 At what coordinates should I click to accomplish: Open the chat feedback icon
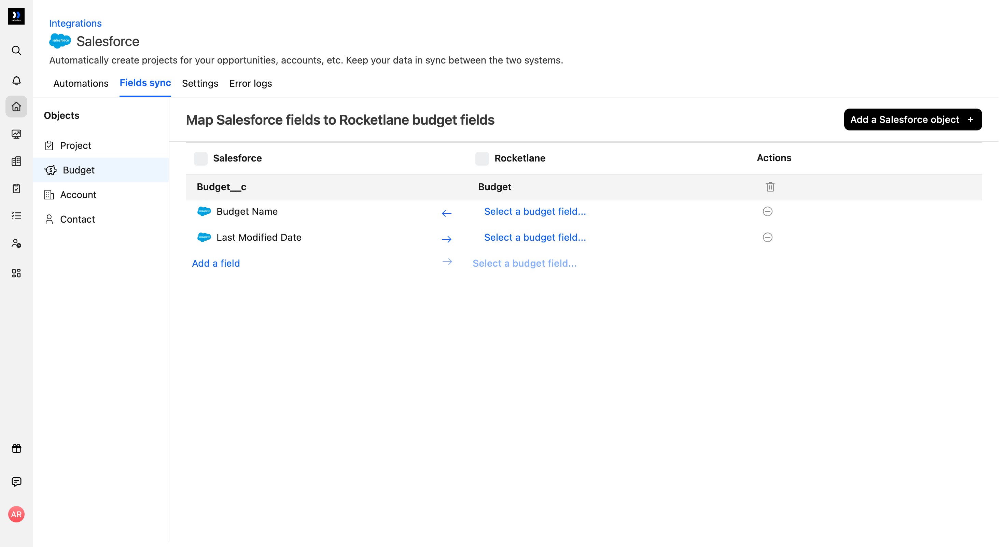16,482
